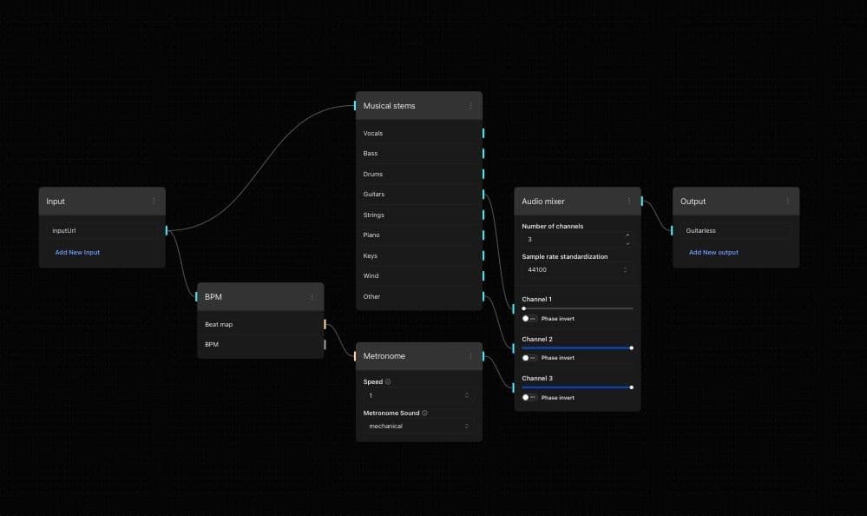Switch on Channel 3 Phase invert
867x516 pixels.
point(529,398)
